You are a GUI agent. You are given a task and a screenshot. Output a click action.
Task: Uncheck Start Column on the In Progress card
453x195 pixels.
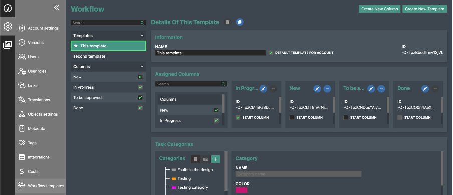[x=238, y=117]
